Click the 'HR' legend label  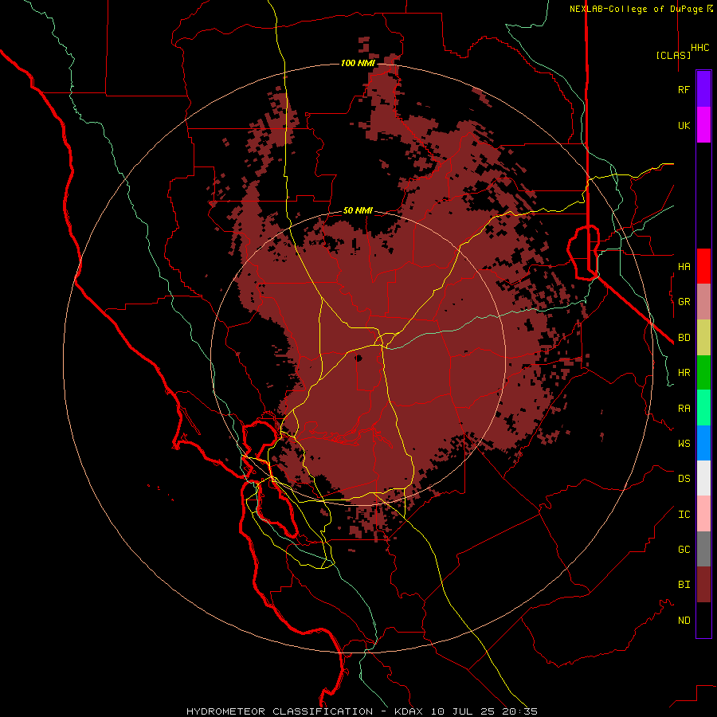click(684, 373)
